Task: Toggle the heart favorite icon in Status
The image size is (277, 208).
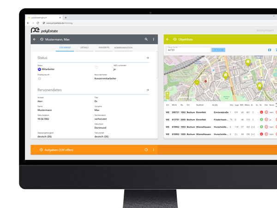Action: point(96,68)
